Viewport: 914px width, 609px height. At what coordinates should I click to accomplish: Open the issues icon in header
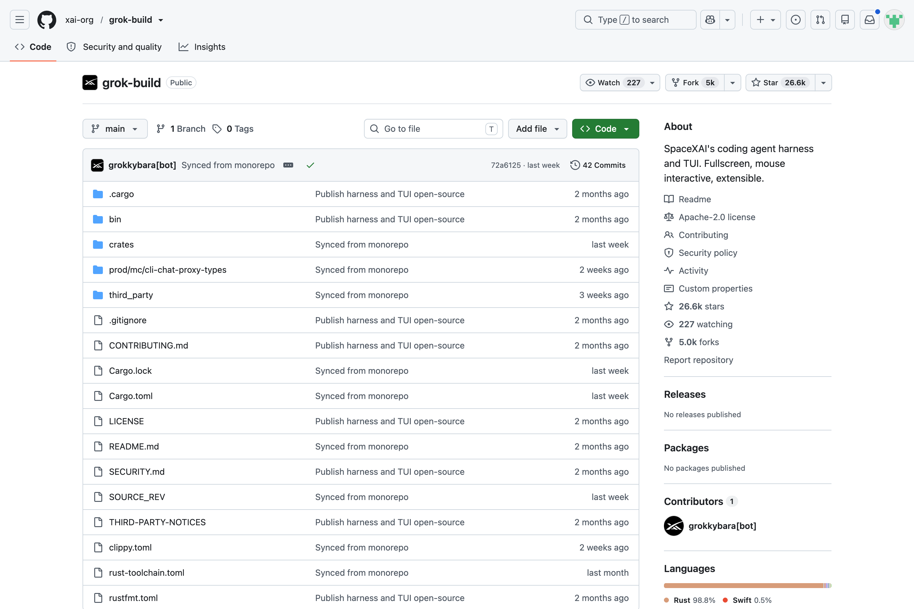coord(795,20)
